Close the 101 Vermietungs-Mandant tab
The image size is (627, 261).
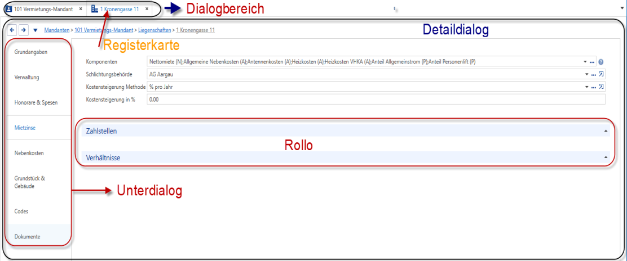(81, 8)
